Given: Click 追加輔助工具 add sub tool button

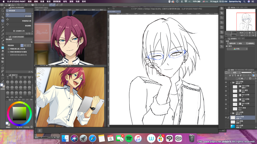Looking at the screenshot, I should (19, 31).
